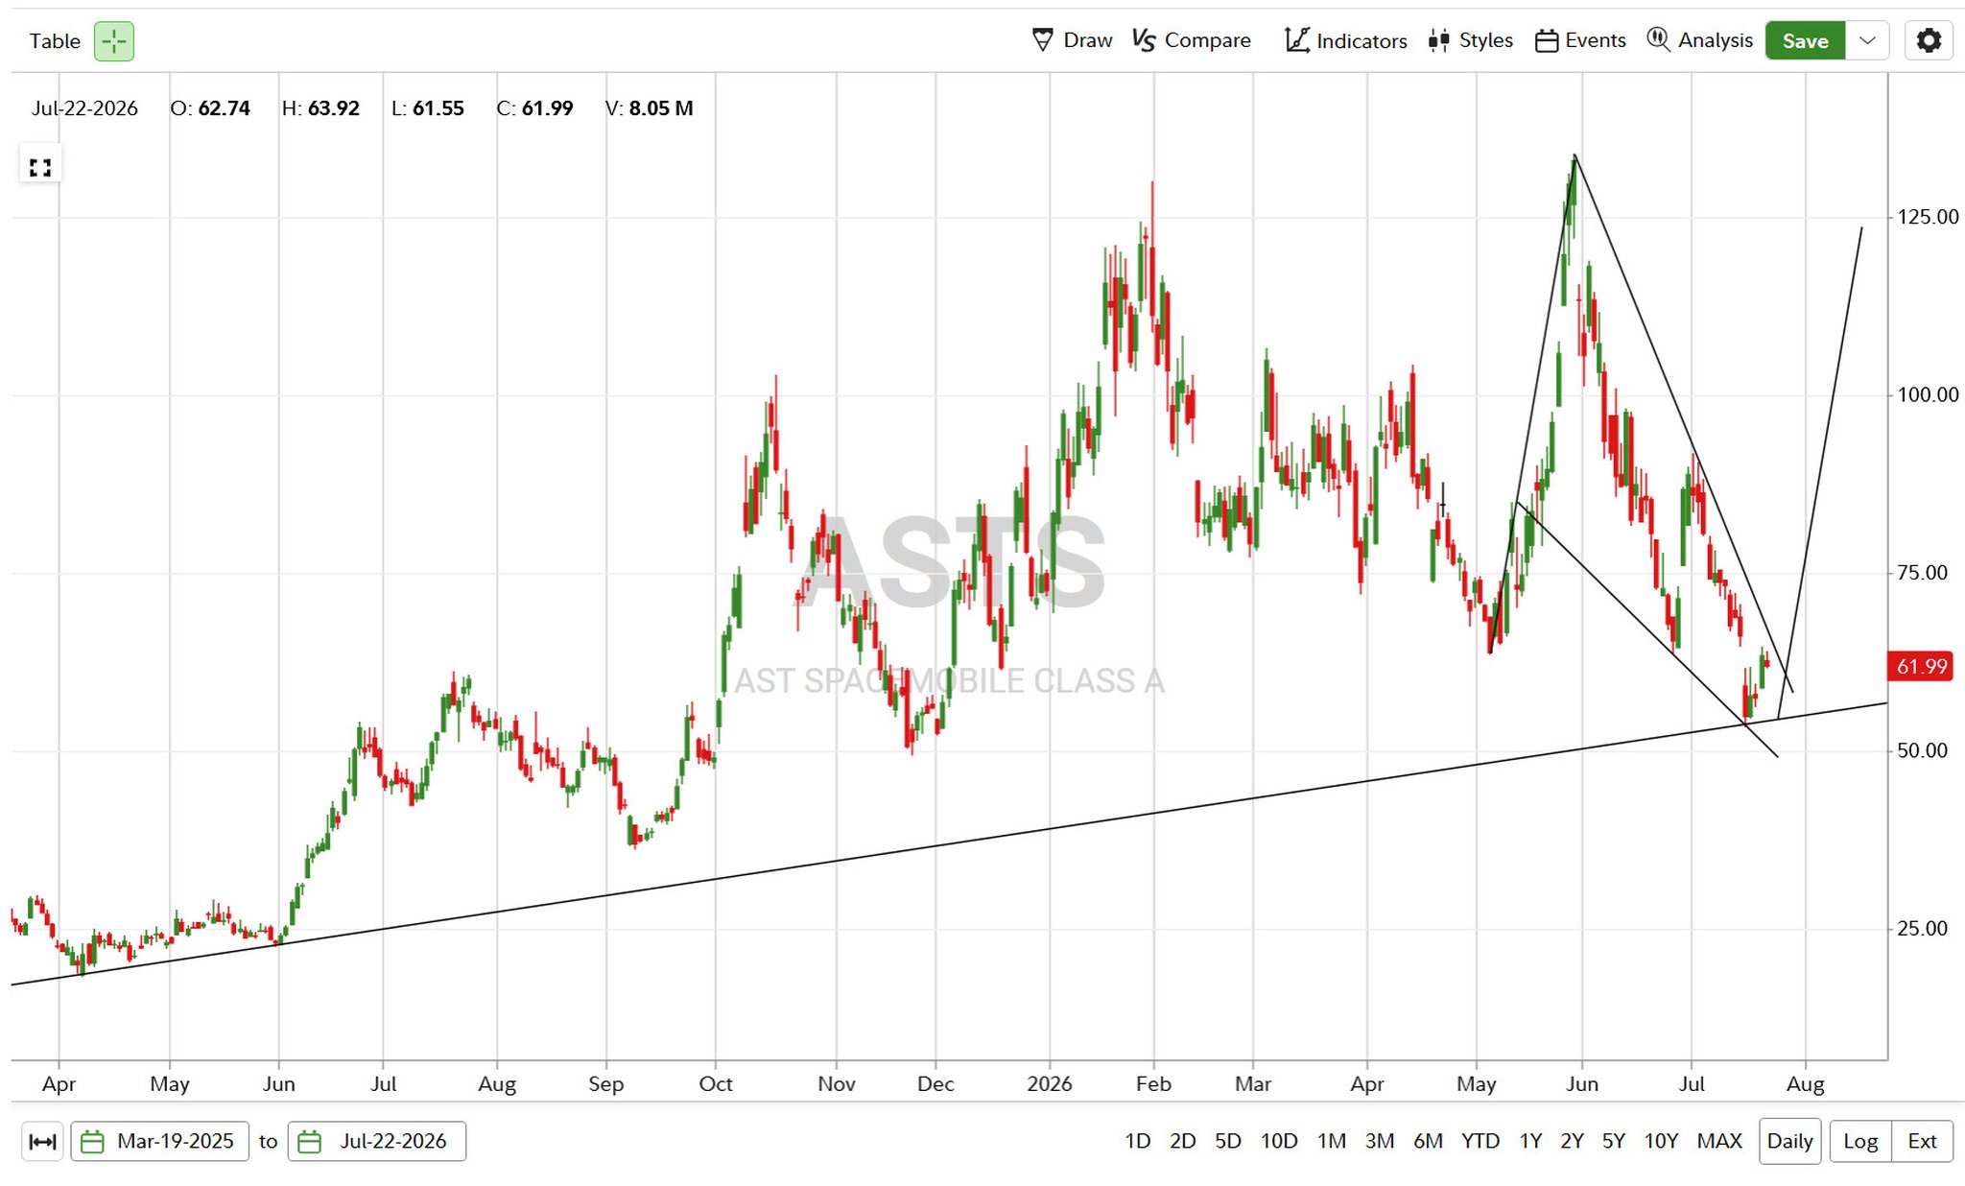Open the Jul-22-2026 end date picker

377,1141
